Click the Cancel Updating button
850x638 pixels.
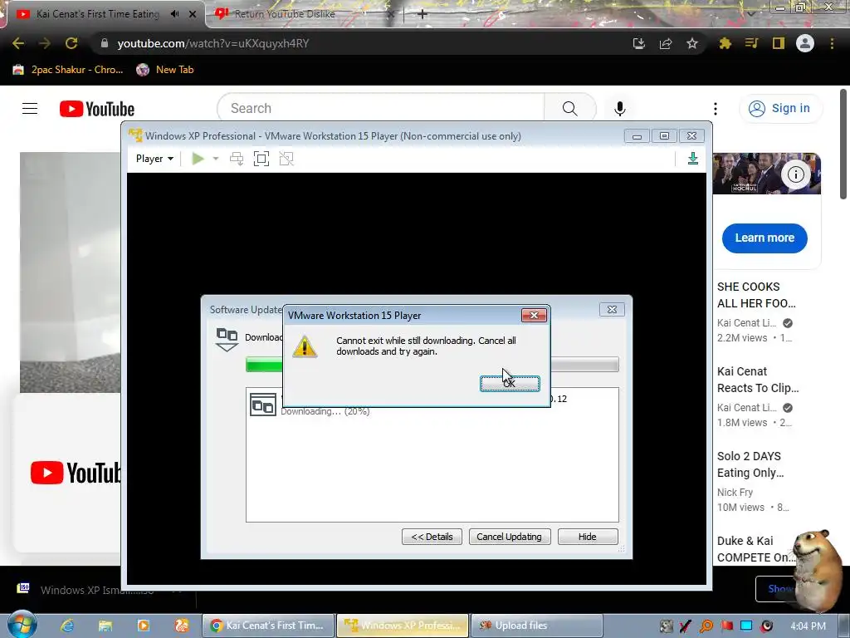pos(509,537)
